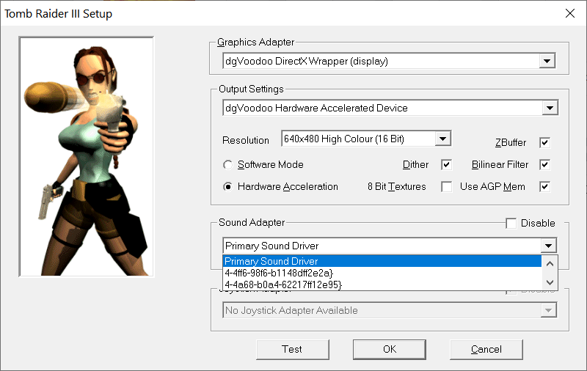Viewport: 587px width, 371px height.
Task: Expand the Resolution dropdown arrow
Action: [x=443, y=139]
